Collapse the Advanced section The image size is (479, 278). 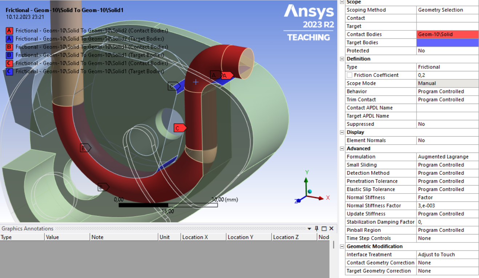pos(342,149)
